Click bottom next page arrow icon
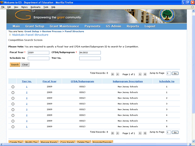Screen dimensions: 195x146 pos(140,133)
